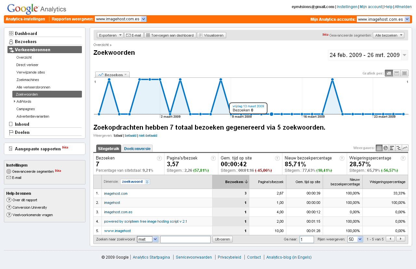
Task: Open table view in Weergaves
Action: click(379, 148)
